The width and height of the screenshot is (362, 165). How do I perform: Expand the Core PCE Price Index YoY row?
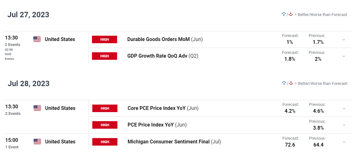[x=344, y=109]
